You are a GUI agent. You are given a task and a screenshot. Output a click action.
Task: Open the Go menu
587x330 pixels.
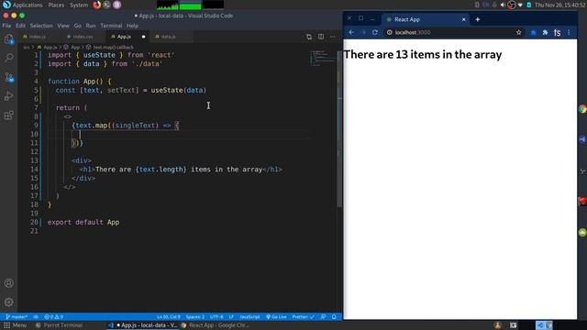(x=77, y=26)
